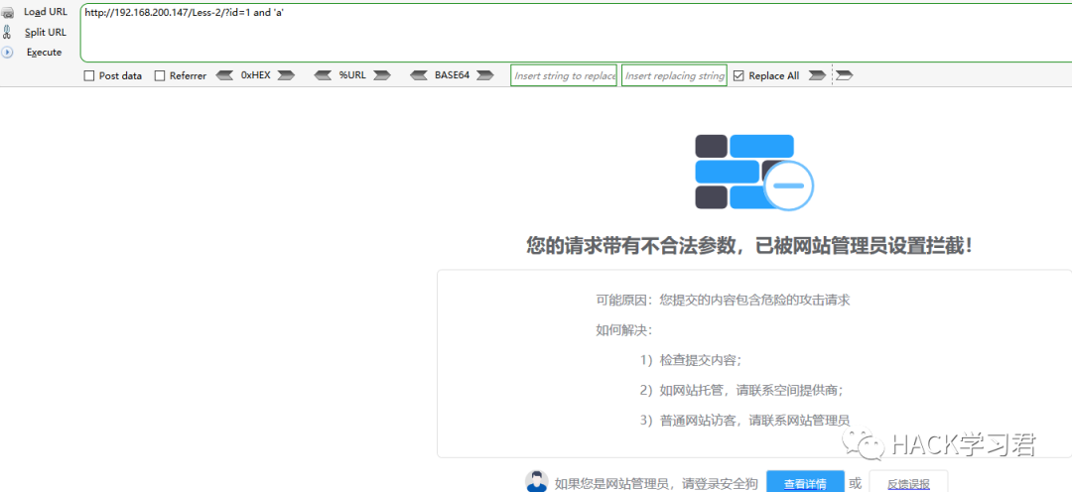Viewport: 1072px width, 492px height.
Task: Click the 反馈误报 button
Action: (x=908, y=484)
